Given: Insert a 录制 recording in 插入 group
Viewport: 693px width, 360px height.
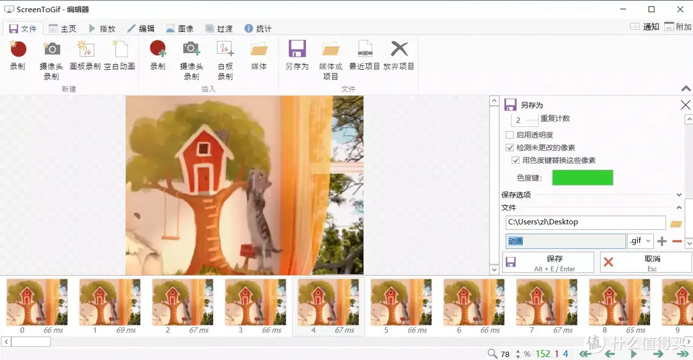Looking at the screenshot, I should tap(158, 55).
